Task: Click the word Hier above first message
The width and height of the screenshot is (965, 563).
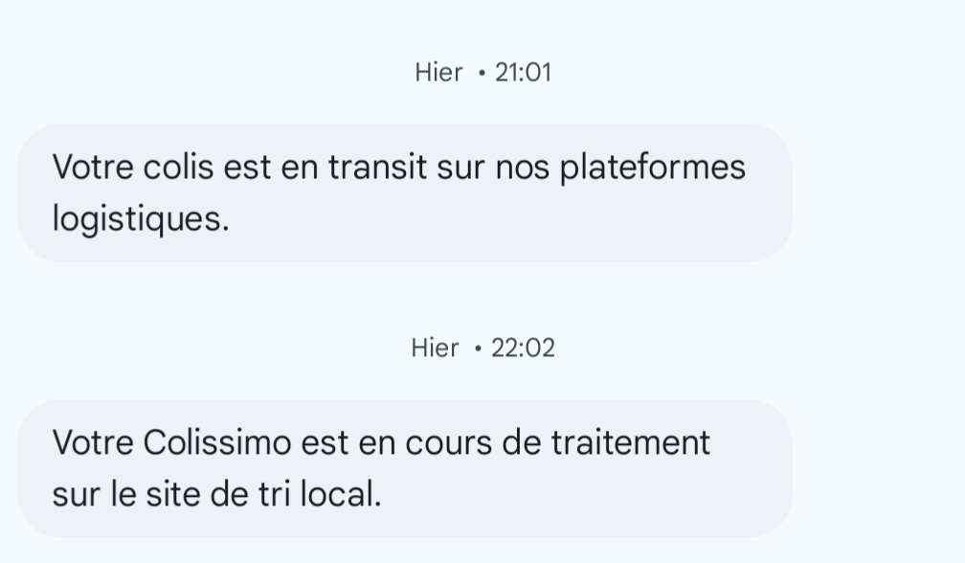Action: 438,73
